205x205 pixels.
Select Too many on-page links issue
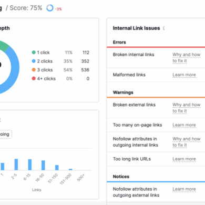point(138,125)
